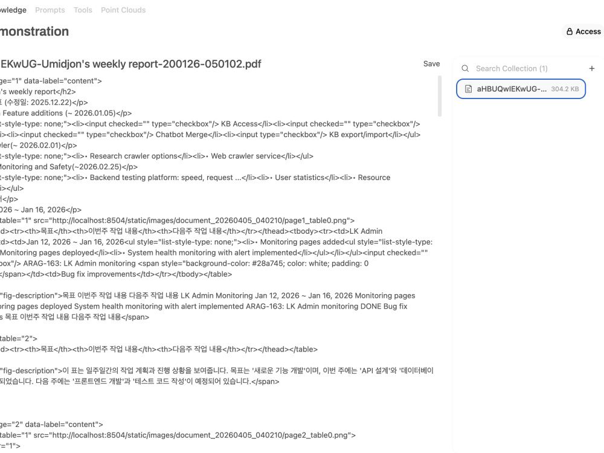604x453 pixels.
Task: Click the Access button
Action: coord(583,31)
